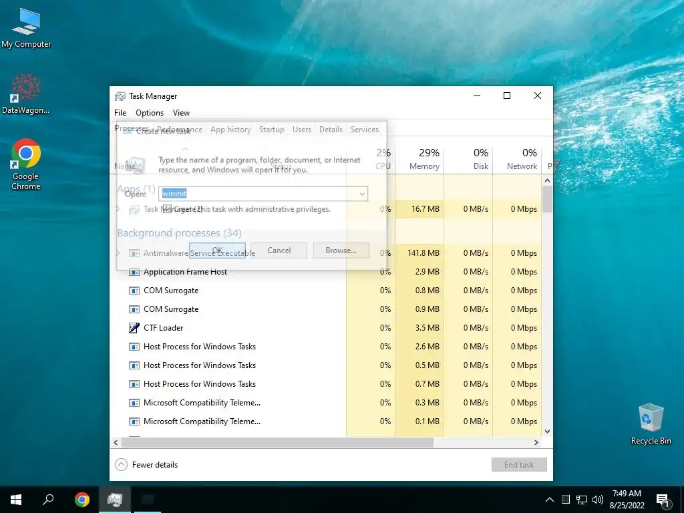Click OK in Create new task dialog
The height and width of the screenshot is (513, 684).
tap(217, 250)
